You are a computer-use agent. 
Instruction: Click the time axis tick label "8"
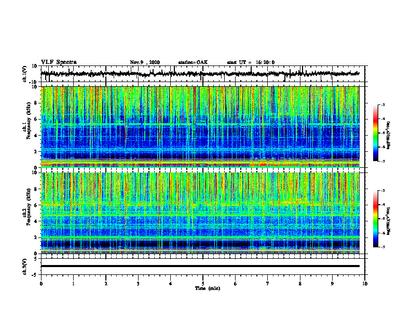tap(300, 284)
